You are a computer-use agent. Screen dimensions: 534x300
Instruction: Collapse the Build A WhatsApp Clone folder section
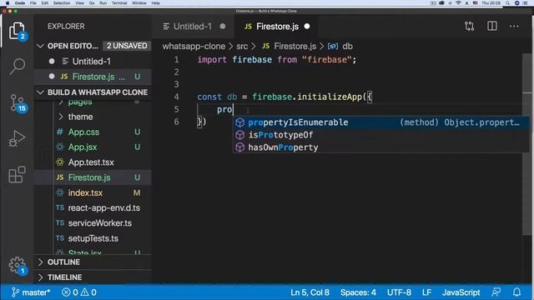pyautogui.click(x=41, y=92)
